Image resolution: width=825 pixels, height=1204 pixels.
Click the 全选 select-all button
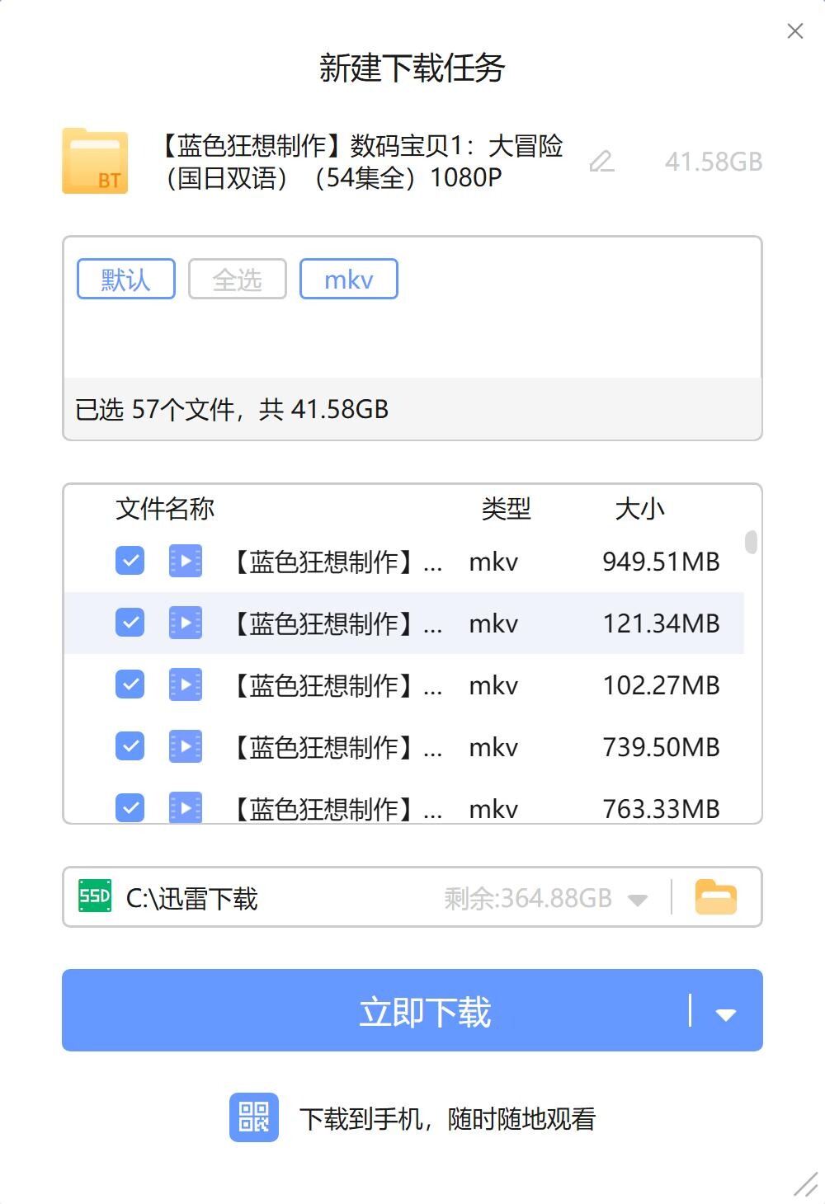point(238,280)
